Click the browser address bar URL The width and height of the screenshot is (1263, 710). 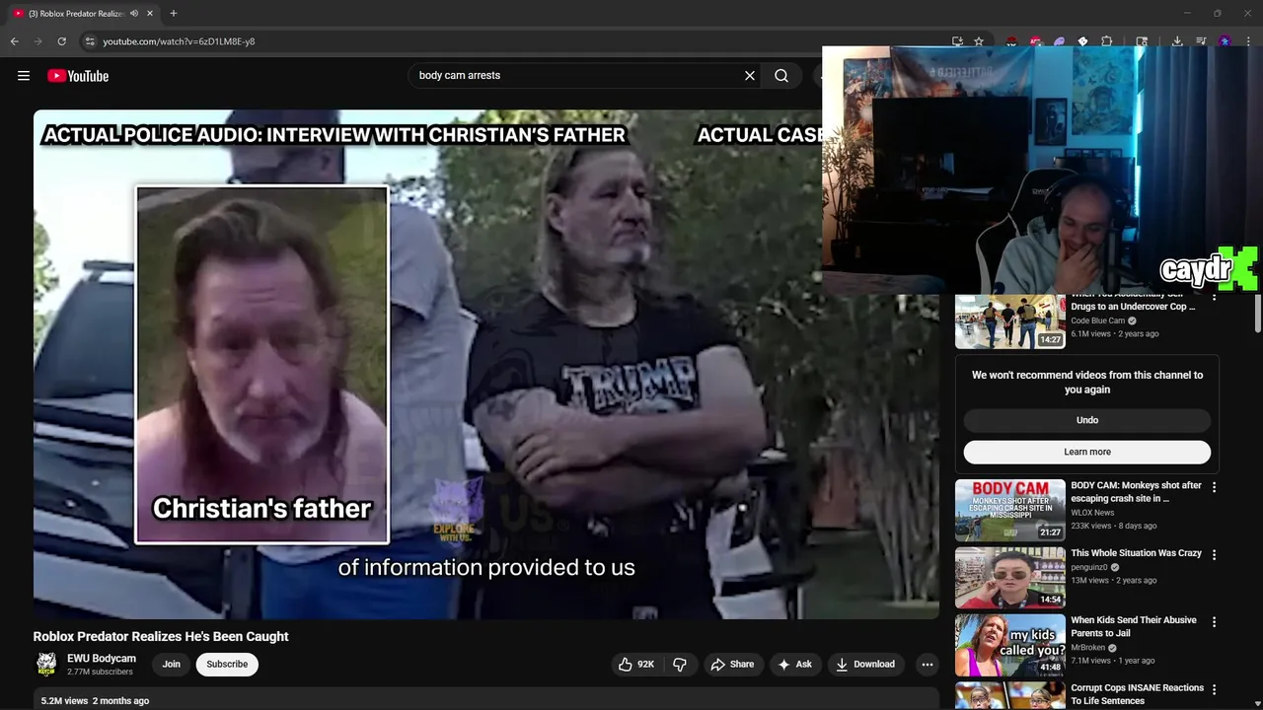coord(179,41)
